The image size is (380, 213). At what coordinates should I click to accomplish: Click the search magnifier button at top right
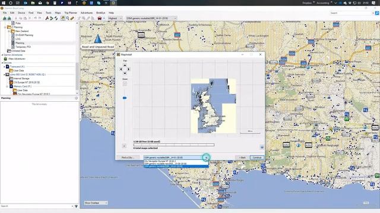coord(377,13)
